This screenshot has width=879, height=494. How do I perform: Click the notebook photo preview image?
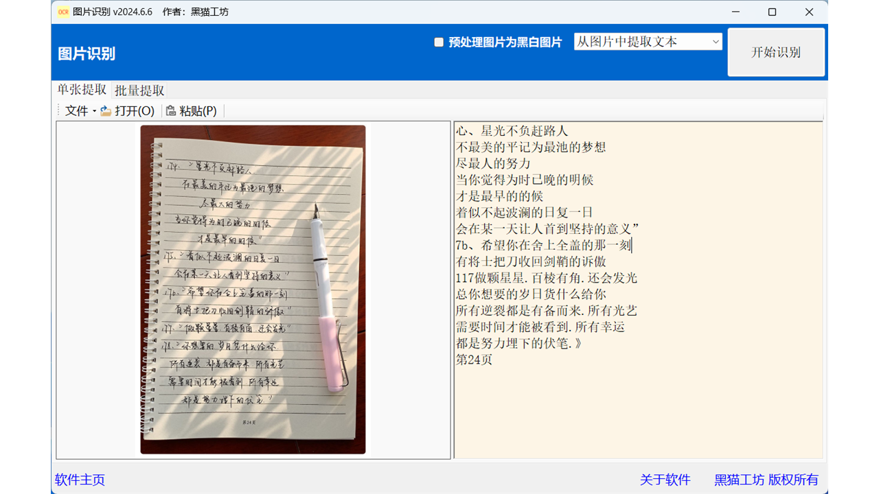click(253, 290)
